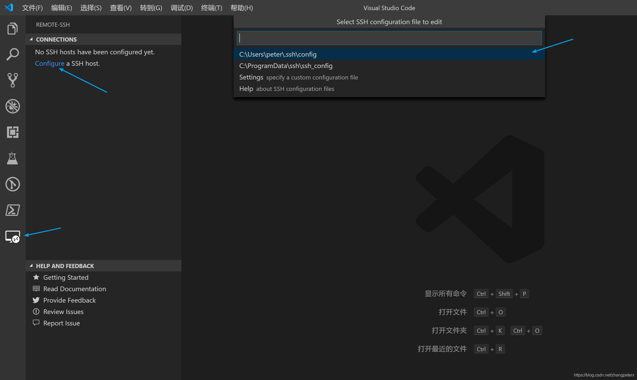Open the PowerShell activity bar icon
Image resolution: width=637 pixels, height=380 pixels.
coord(12,210)
